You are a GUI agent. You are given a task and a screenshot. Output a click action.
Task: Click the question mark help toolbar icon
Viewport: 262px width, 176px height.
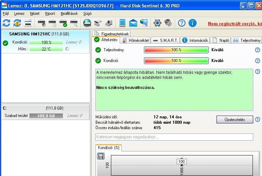tap(182, 23)
